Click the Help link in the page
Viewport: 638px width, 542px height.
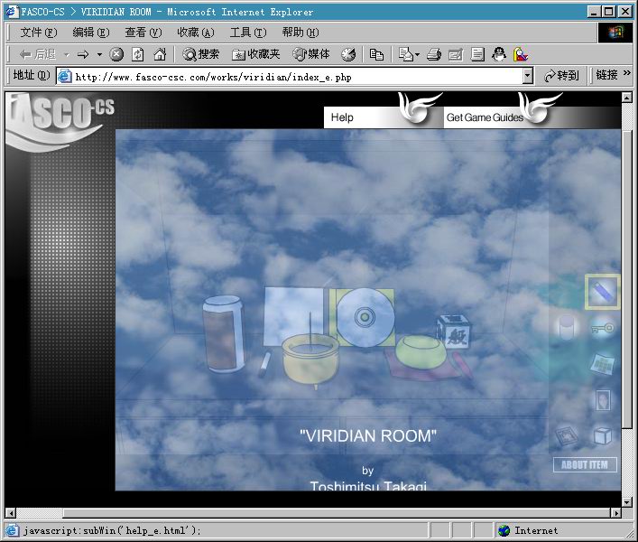(x=342, y=117)
